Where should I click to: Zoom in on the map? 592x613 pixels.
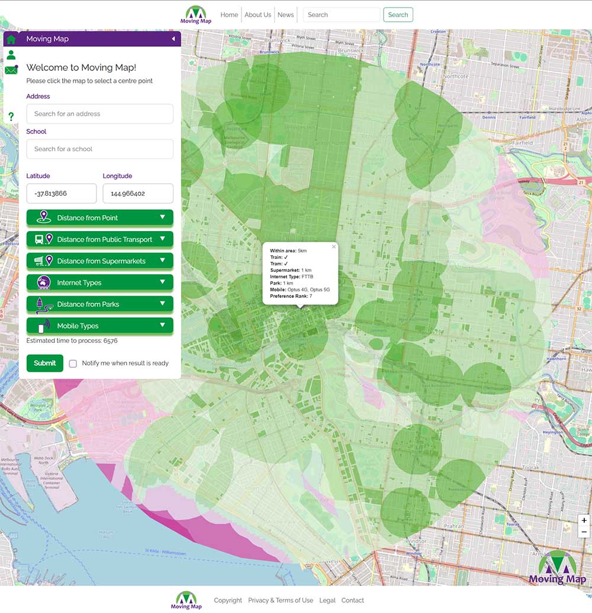point(584,521)
